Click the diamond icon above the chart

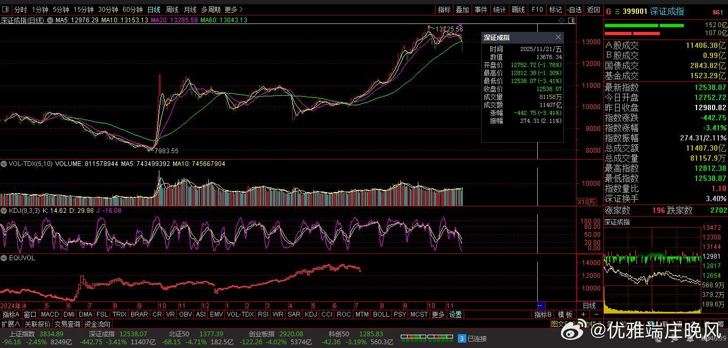pos(561,20)
